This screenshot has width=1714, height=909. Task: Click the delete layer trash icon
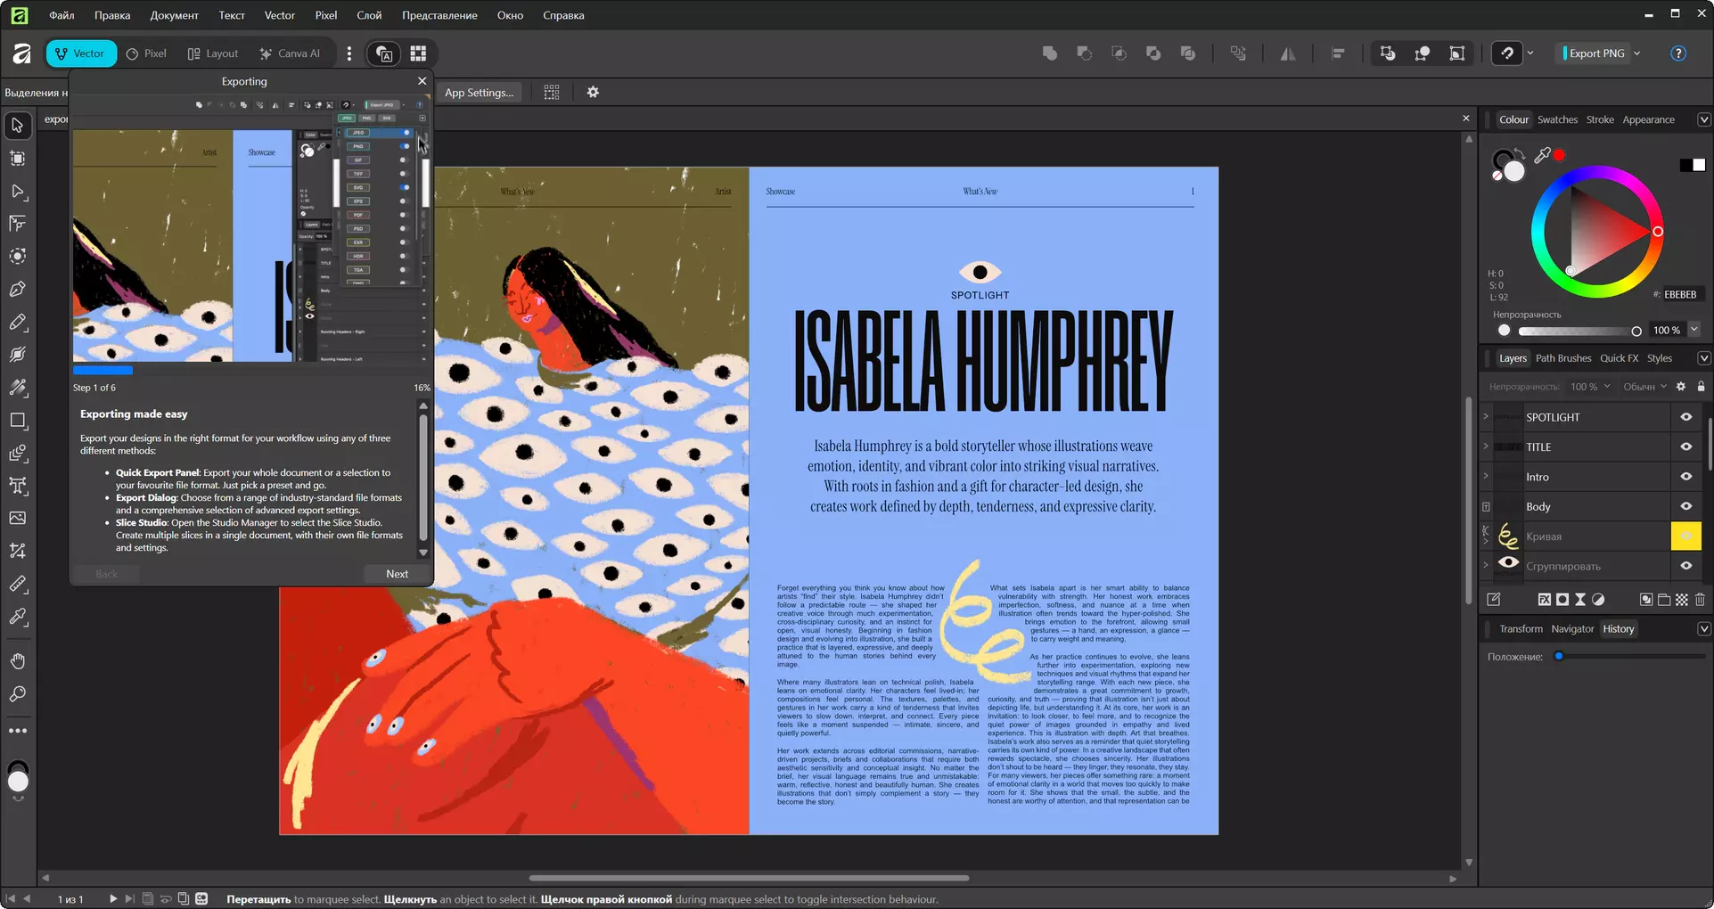(1700, 600)
